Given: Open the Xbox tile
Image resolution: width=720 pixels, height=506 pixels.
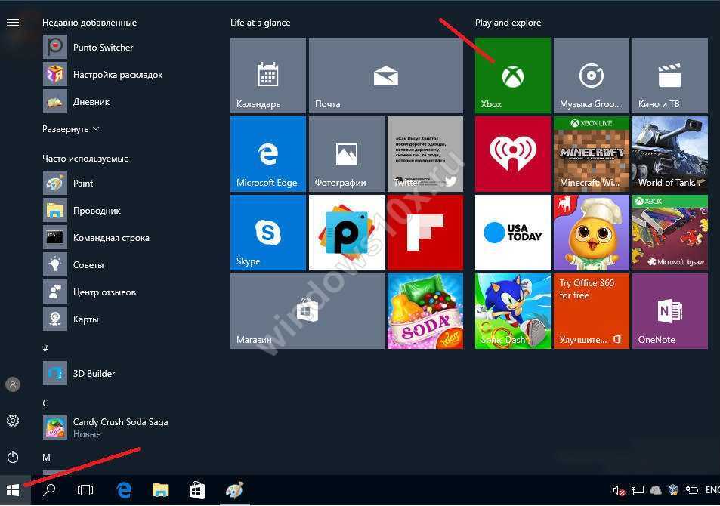Looking at the screenshot, I should tap(513, 76).
